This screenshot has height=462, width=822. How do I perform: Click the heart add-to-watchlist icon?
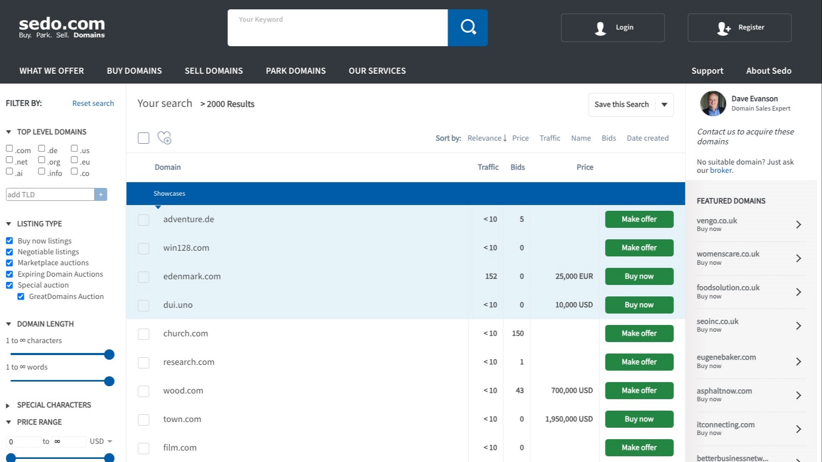tap(165, 138)
